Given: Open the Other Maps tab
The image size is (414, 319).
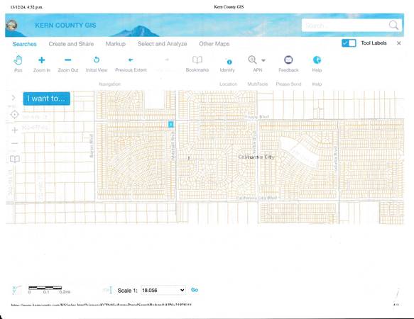Looking at the screenshot, I should click(214, 44).
